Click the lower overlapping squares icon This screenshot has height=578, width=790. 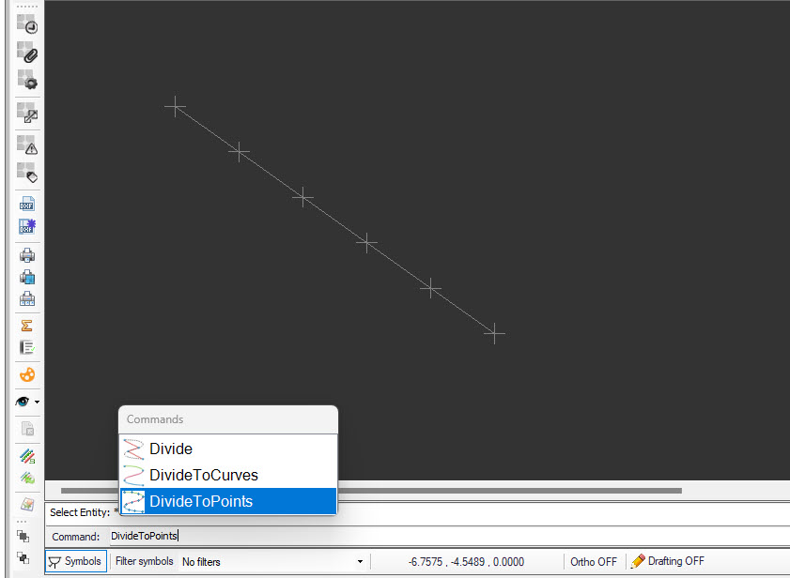tap(23, 557)
